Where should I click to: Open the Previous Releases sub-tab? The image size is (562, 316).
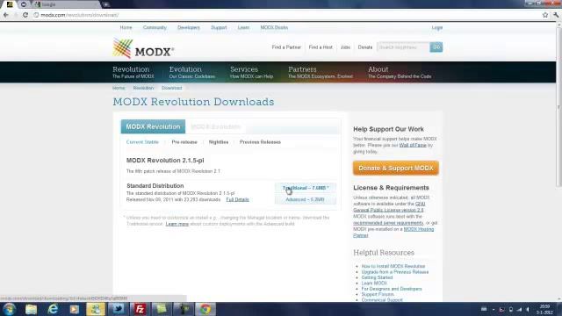[260, 142]
